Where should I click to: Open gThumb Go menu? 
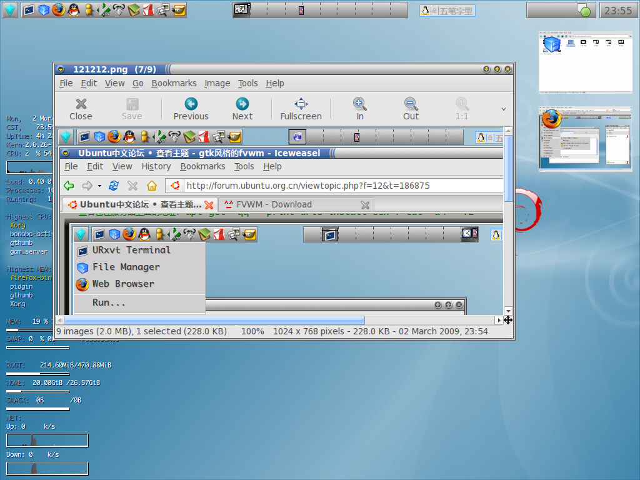[137, 83]
